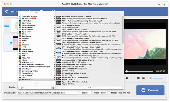This screenshot has height=102, width=170.
Task: Select the 3D Video category
Action: point(37,23)
